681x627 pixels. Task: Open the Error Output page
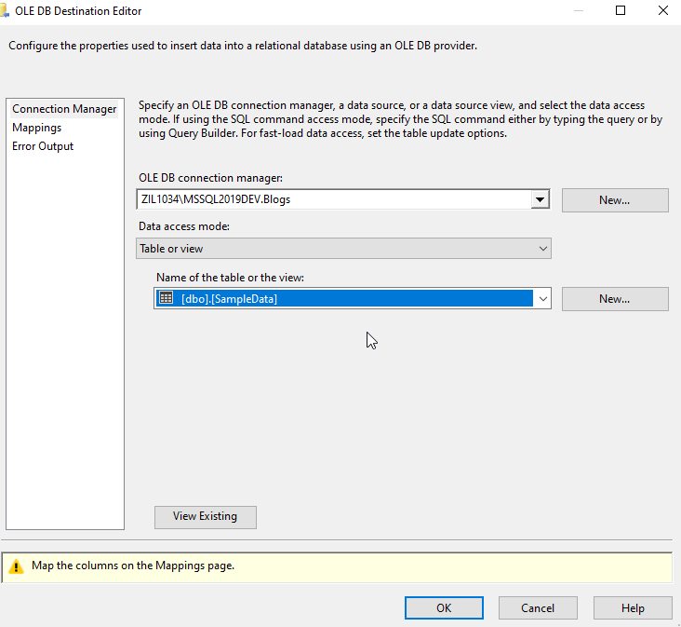43,146
